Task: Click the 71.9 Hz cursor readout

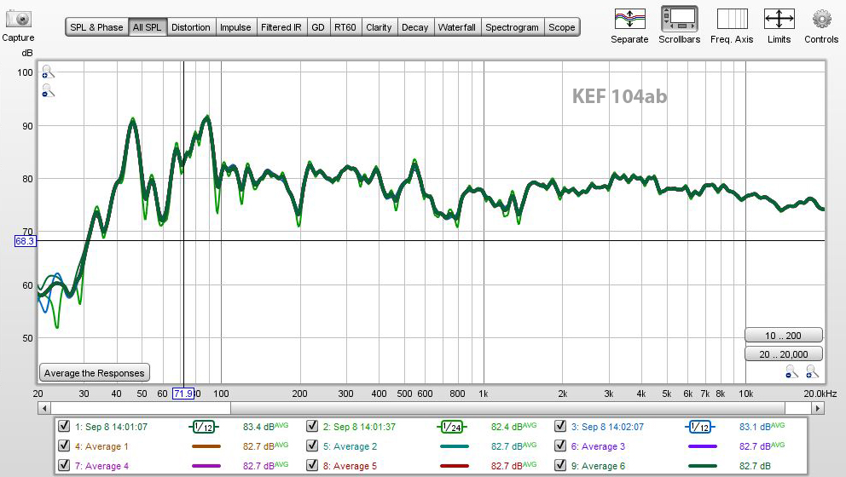Action: [183, 394]
